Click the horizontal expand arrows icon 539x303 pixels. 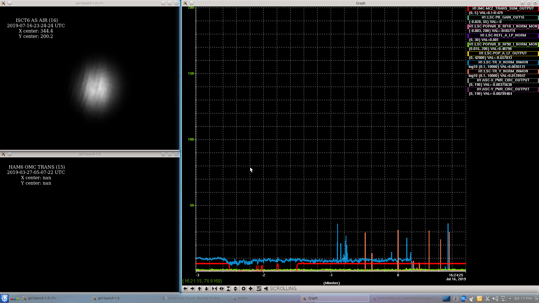221,288
